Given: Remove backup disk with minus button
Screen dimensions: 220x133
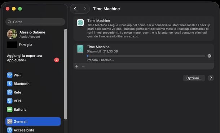Looking at the screenshot, I should [x=83, y=66].
